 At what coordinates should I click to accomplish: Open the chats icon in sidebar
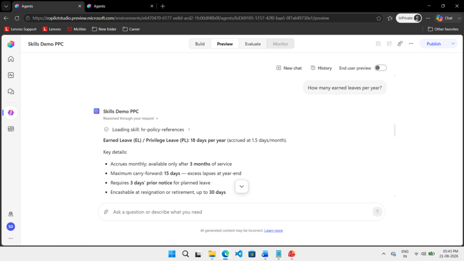11,92
